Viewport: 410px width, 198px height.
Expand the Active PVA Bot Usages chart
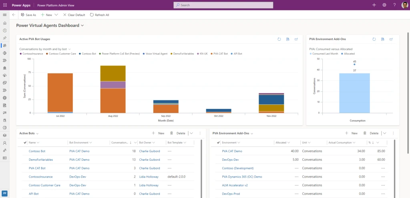click(296, 39)
